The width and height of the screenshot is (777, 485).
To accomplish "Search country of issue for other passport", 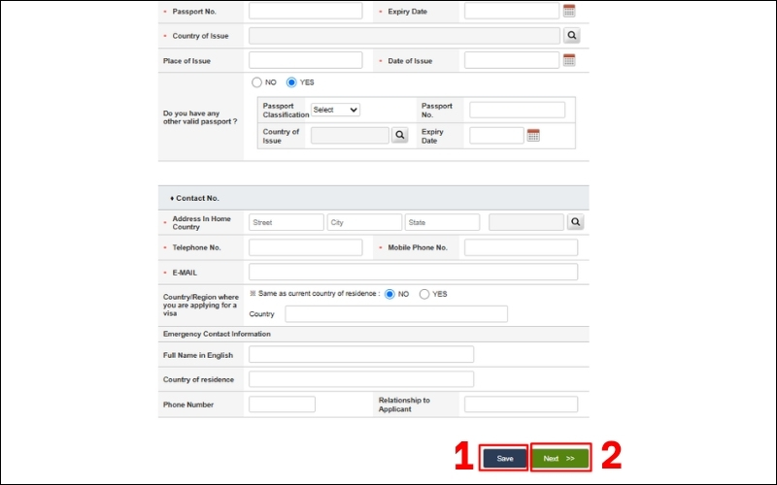I will click(x=399, y=135).
